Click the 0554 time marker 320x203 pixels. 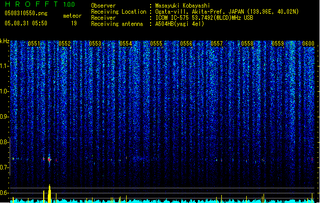coord(126,44)
